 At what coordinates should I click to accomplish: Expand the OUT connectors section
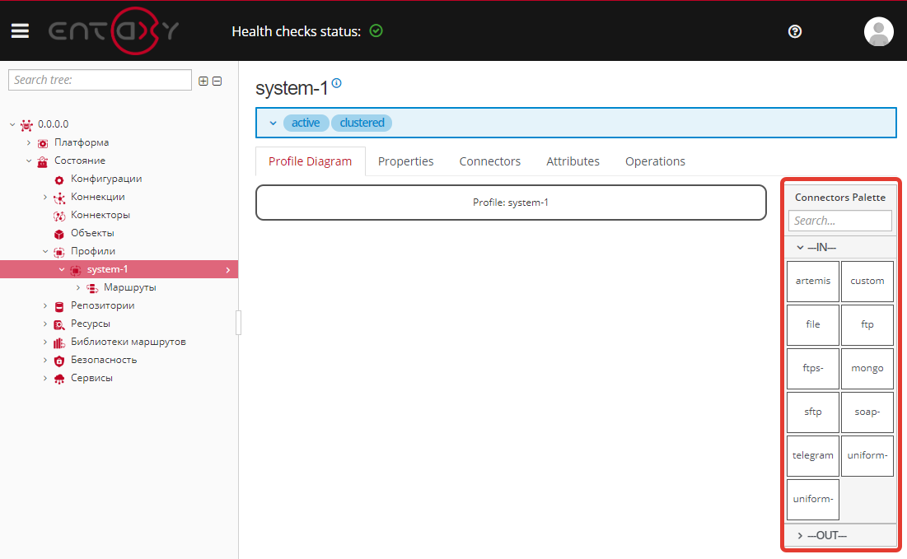[x=800, y=536]
